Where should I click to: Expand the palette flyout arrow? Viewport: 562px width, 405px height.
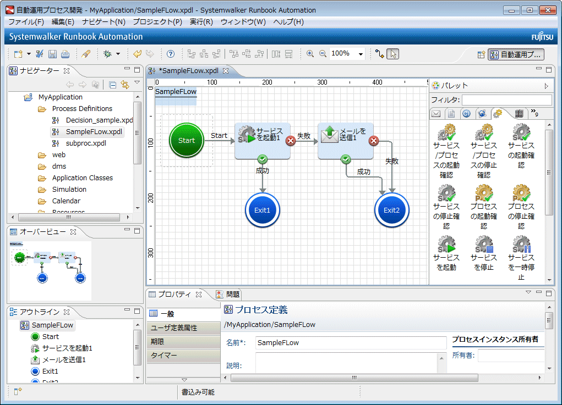tap(546, 86)
